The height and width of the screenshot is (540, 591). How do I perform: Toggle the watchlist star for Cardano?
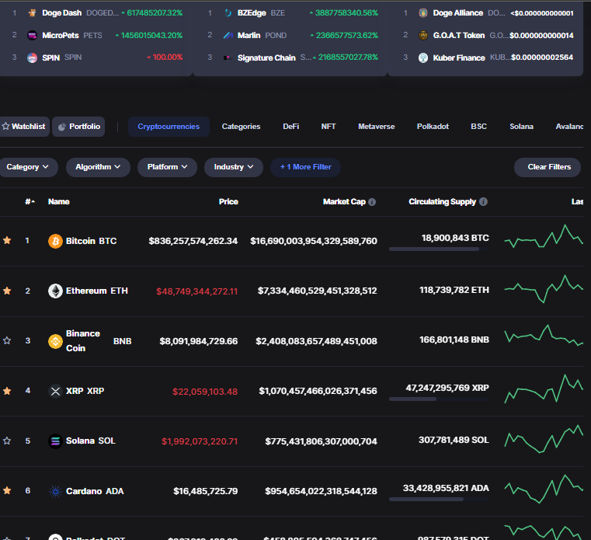(x=7, y=490)
